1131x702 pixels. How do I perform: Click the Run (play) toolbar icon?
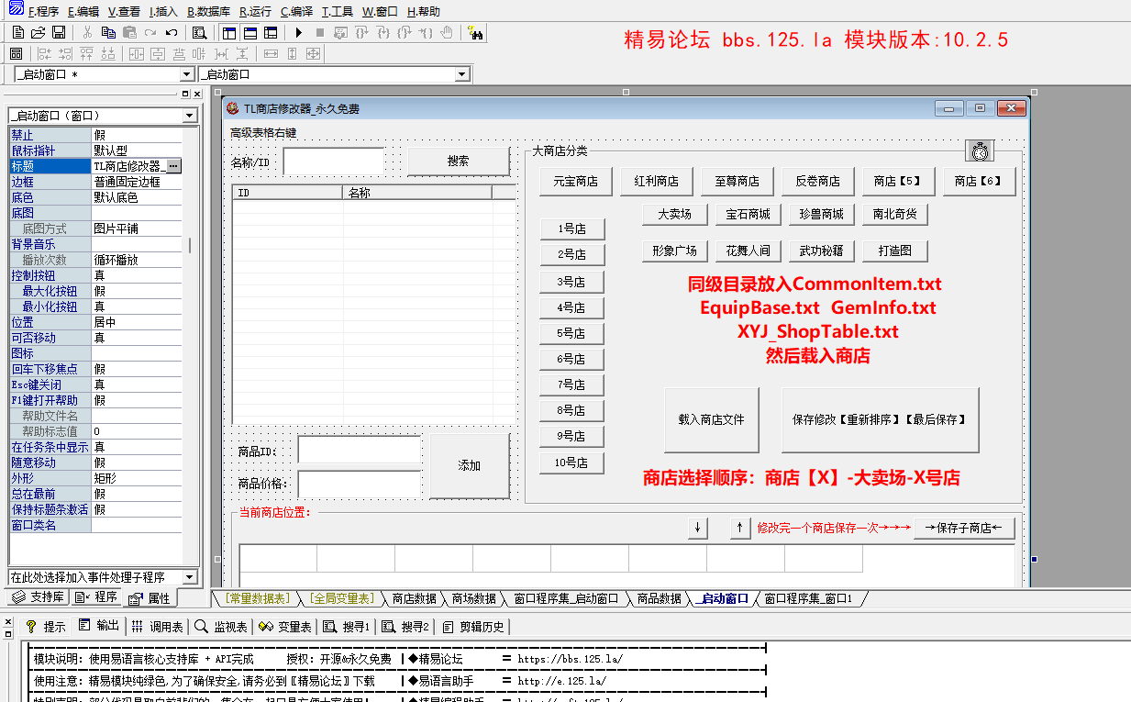pos(299,33)
